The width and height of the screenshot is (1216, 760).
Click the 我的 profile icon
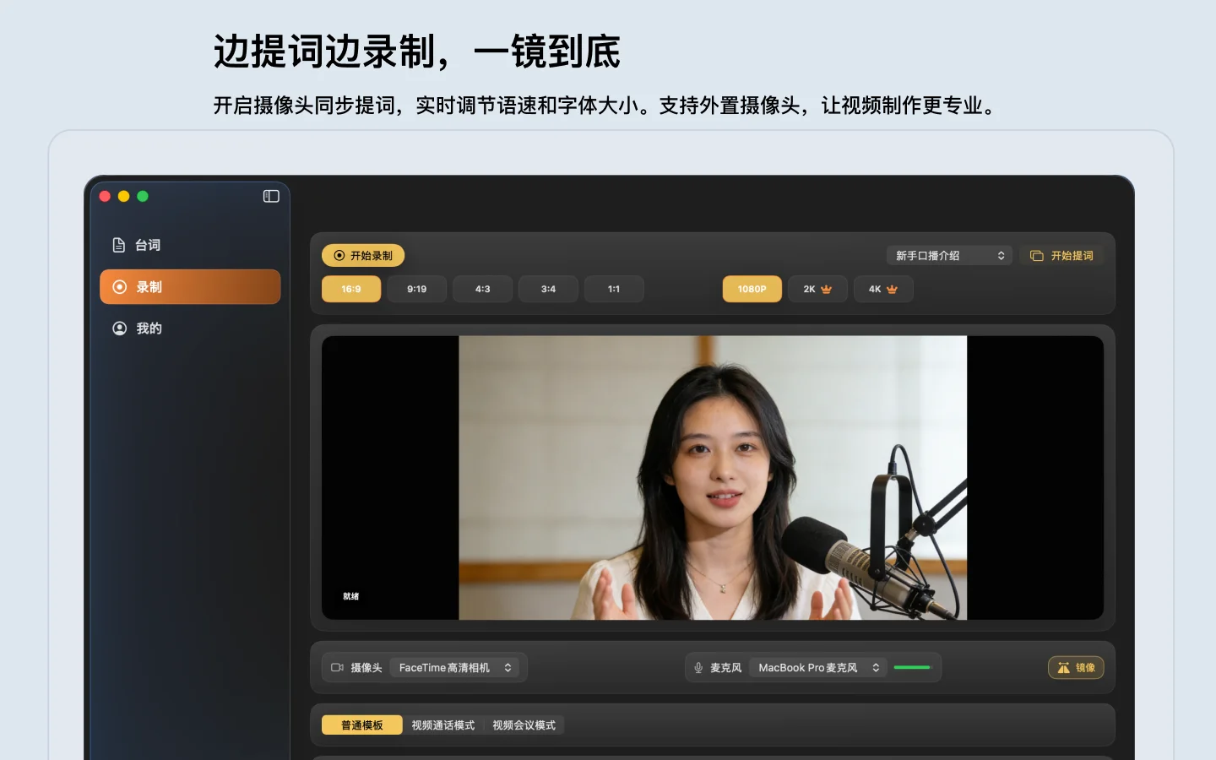(120, 328)
